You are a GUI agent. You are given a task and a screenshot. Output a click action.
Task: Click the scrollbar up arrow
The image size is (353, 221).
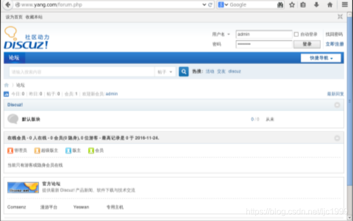(x=350, y=15)
